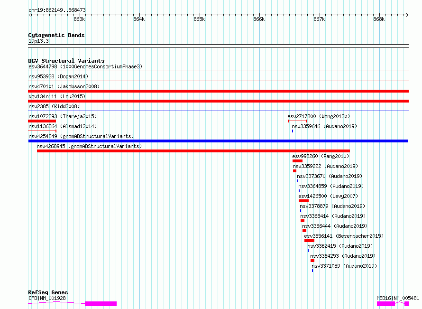Click the nsv2385 (Kidd2008) label
The image size is (422, 309).
pyautogui.click(x=54, y=106)
